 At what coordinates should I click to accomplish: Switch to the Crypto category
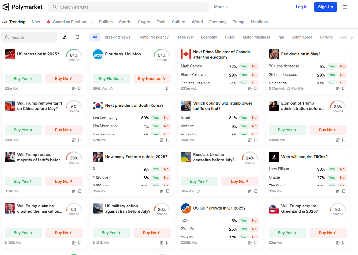144,22
